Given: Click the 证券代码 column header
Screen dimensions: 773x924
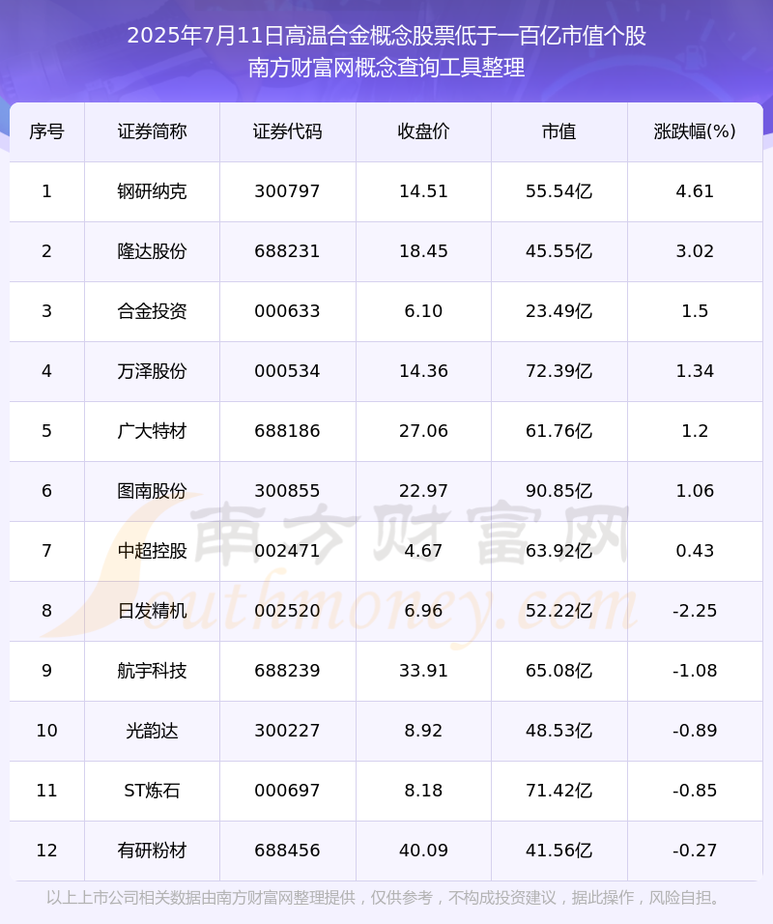Looking at the screenshot, I should [x=288, y=131].
